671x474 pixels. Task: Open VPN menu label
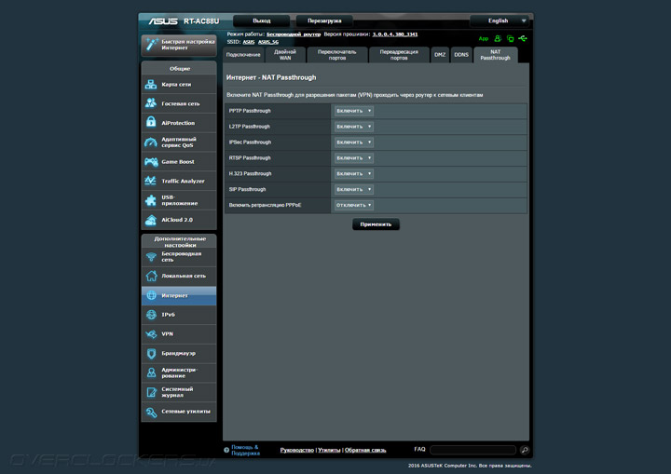point(168,333)
